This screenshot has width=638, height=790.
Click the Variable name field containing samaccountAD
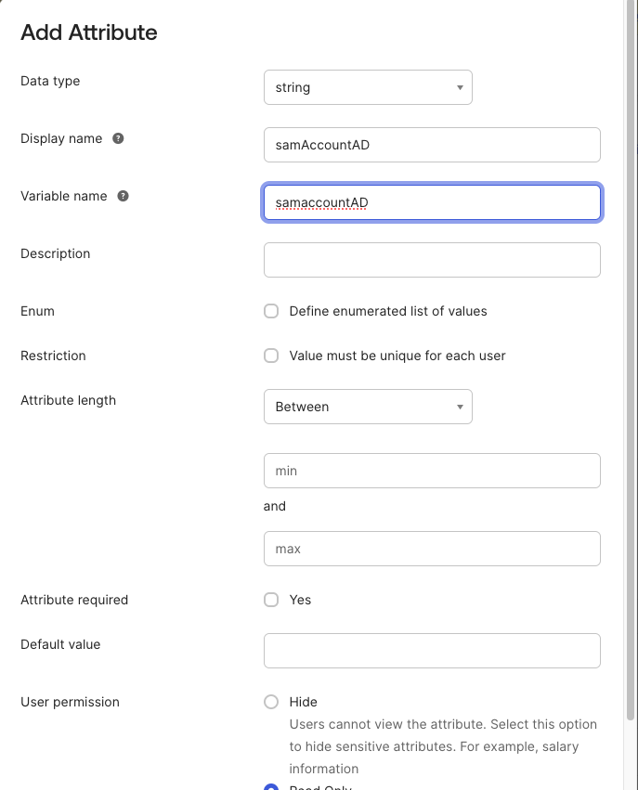[432, 202]
